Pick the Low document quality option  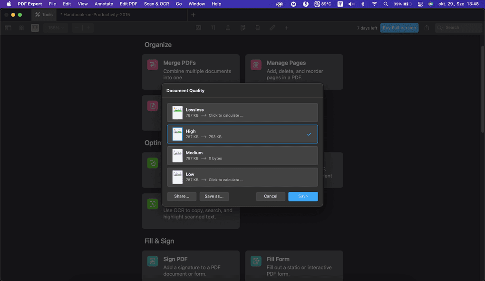[x=242, y=177]
